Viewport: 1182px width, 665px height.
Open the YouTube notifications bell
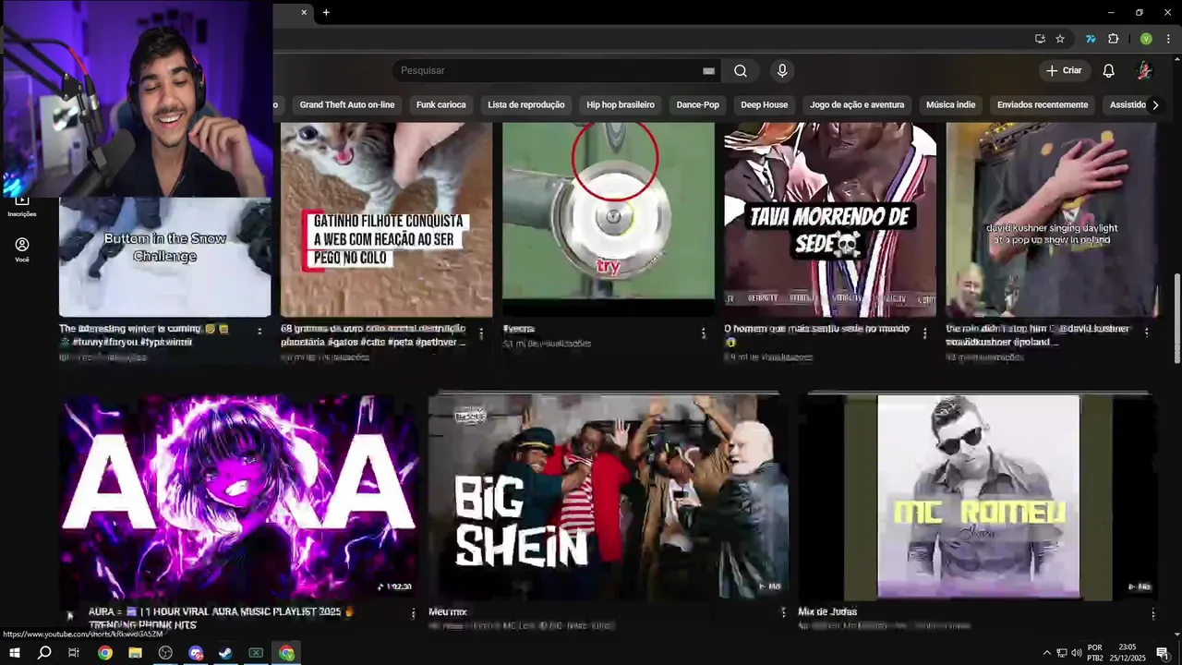tap(1109, 71)
